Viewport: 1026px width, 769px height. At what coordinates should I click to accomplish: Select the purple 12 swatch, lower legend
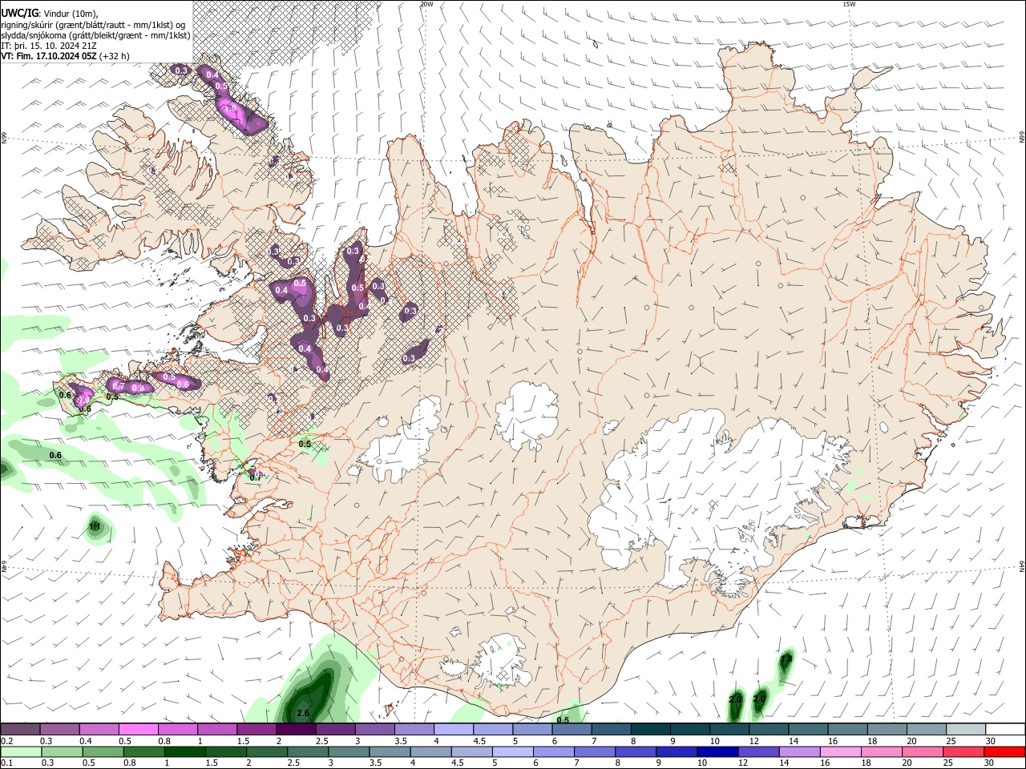(758, 751)
